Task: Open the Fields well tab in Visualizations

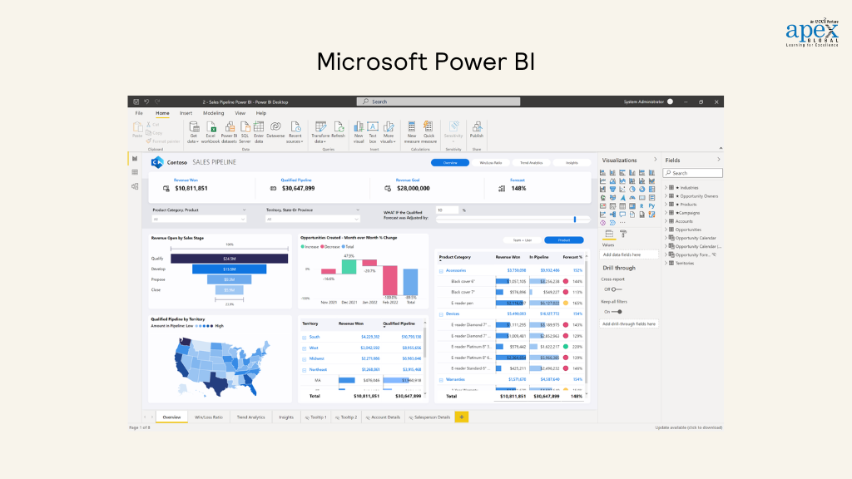Action: tap(609, 234)
